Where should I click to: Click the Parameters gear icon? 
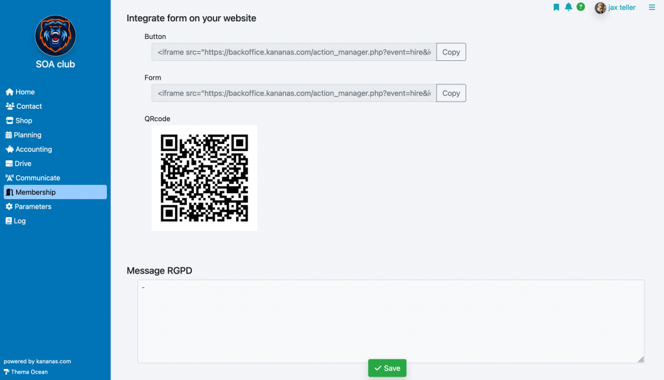point(9,207)
